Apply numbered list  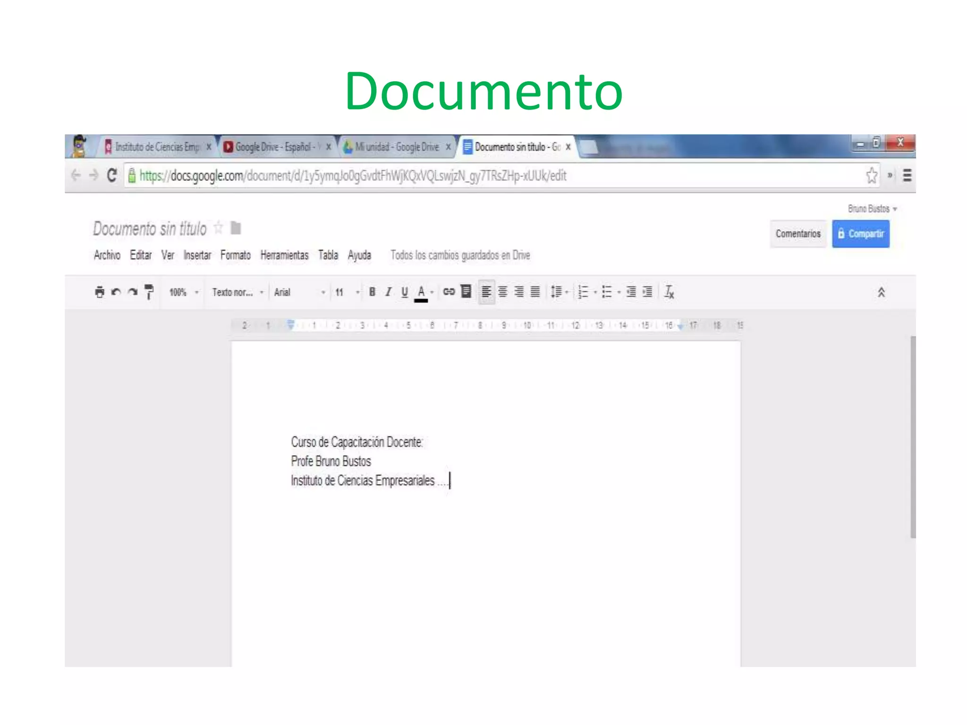(x=583, y=292)
